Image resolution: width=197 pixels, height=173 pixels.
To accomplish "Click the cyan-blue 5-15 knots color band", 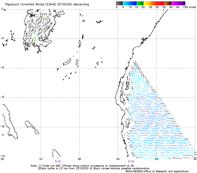I will point(130,3).
